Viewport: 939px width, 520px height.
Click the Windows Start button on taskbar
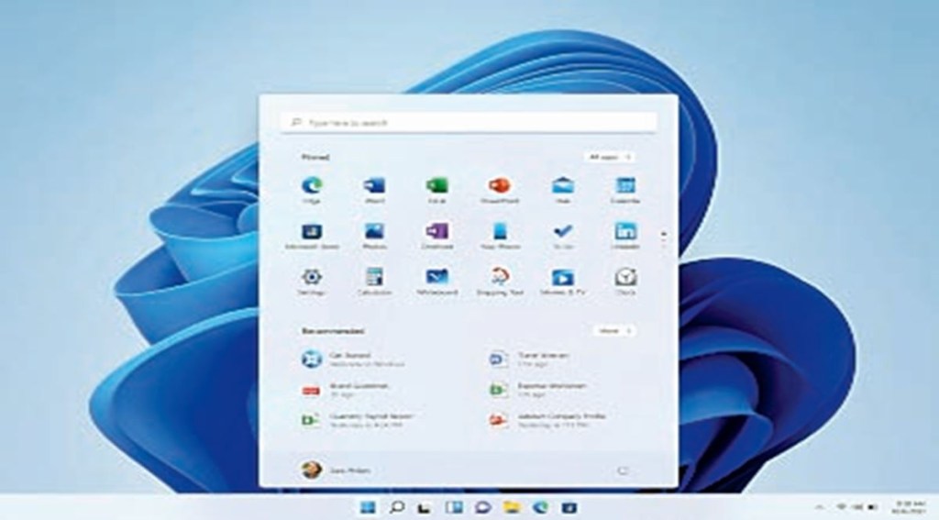coord(369,507)
